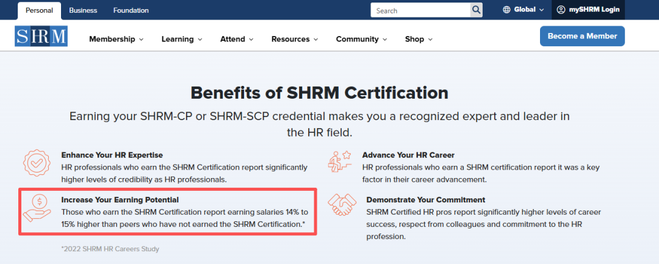Click the Become a Member button
Image resolution: width=659 pixels, height=264 pixels.
point(582,36)
